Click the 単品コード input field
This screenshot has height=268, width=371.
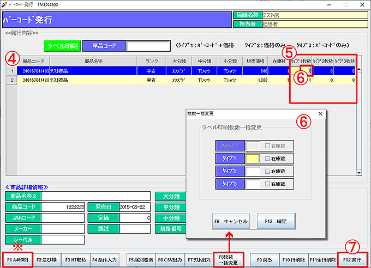click(x=145, y=46)
